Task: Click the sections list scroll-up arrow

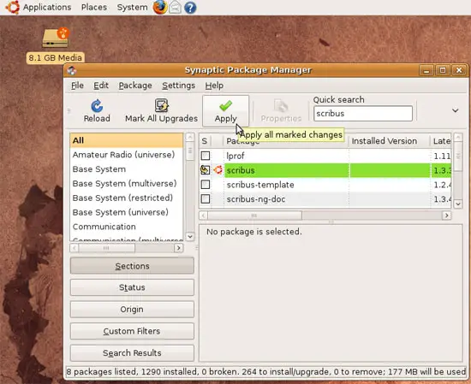Action: click(190, 137)
